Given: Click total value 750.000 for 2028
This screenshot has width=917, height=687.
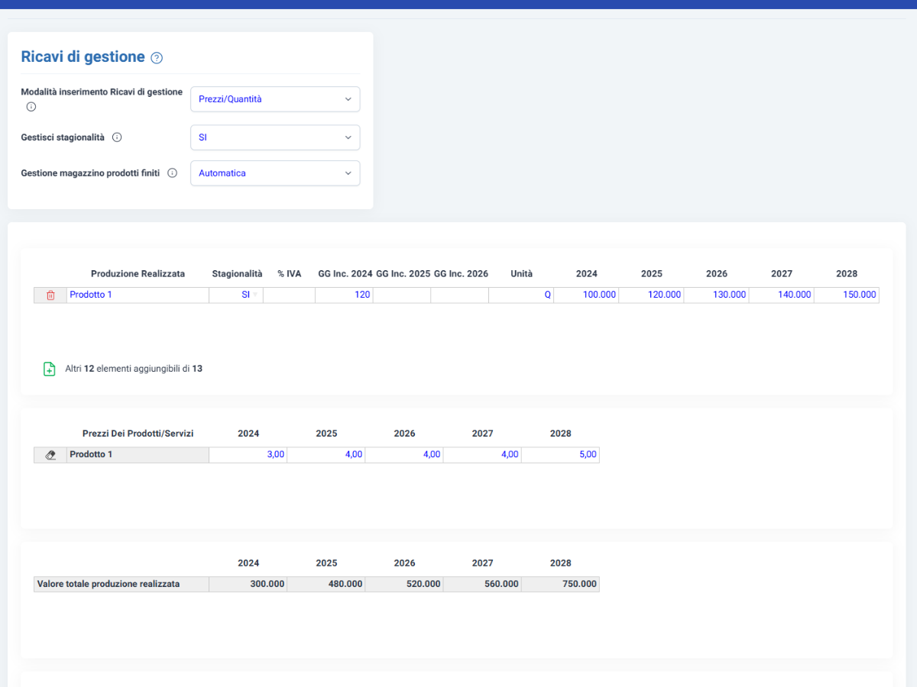Looking at the screenshot, I should click(560, 585).
